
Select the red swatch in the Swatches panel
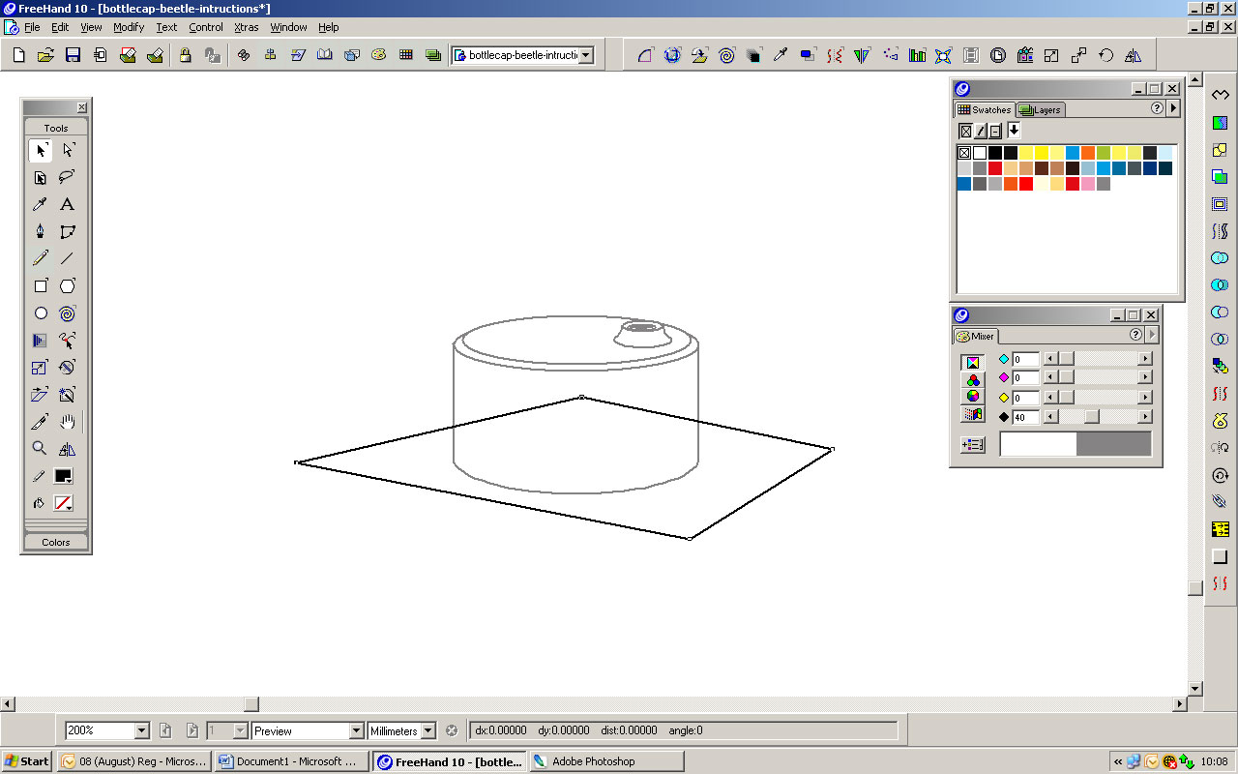tap(994, 168)
